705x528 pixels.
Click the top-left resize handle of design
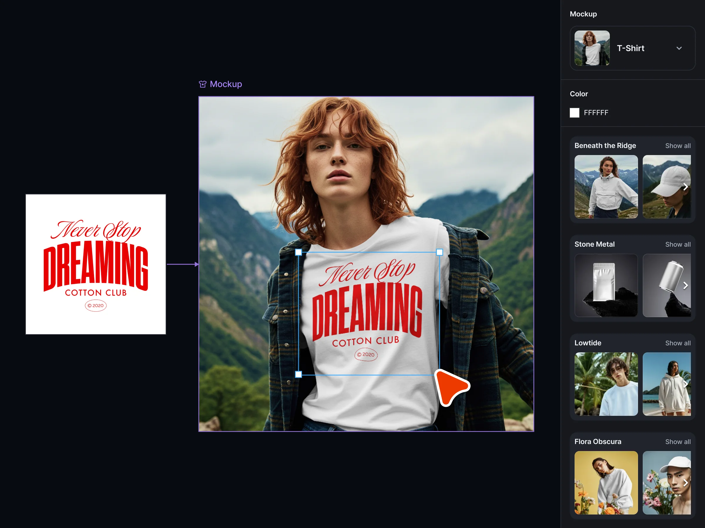coord(298,252)
